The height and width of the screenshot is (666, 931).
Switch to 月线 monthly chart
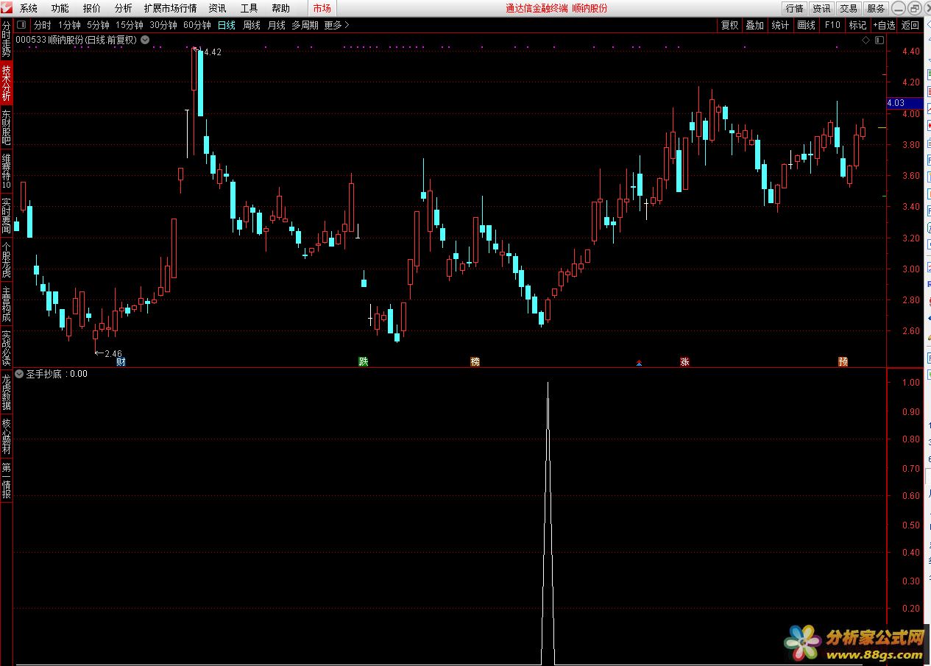(277, 25)
